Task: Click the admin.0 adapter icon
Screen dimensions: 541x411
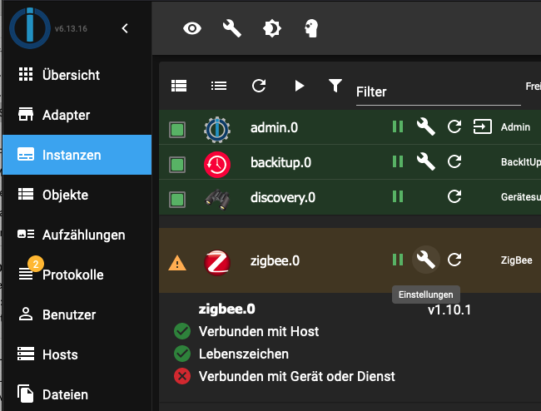Action: 217,130
